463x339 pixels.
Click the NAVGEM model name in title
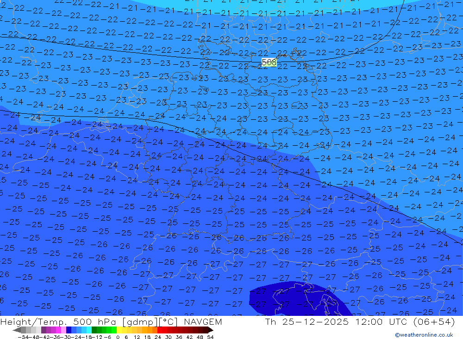(x=203, y=321)
